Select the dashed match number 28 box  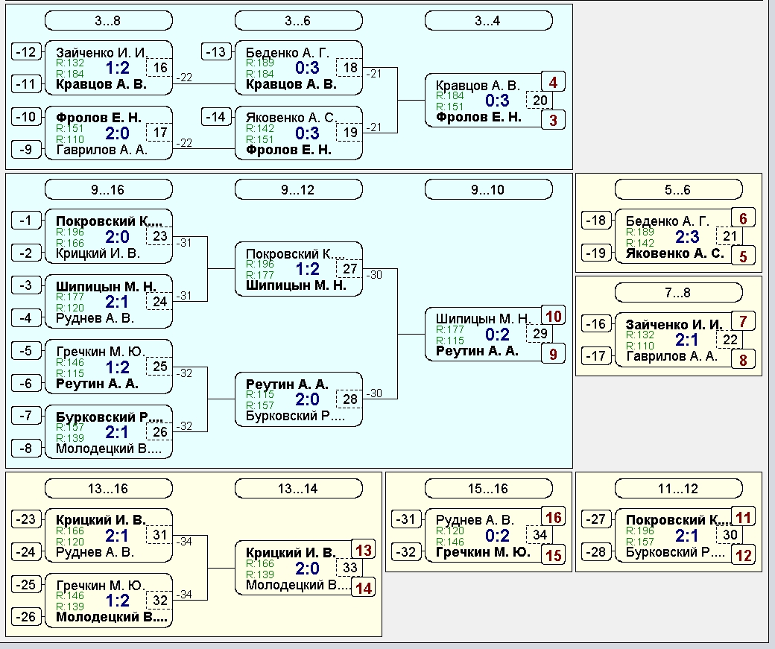349,399
